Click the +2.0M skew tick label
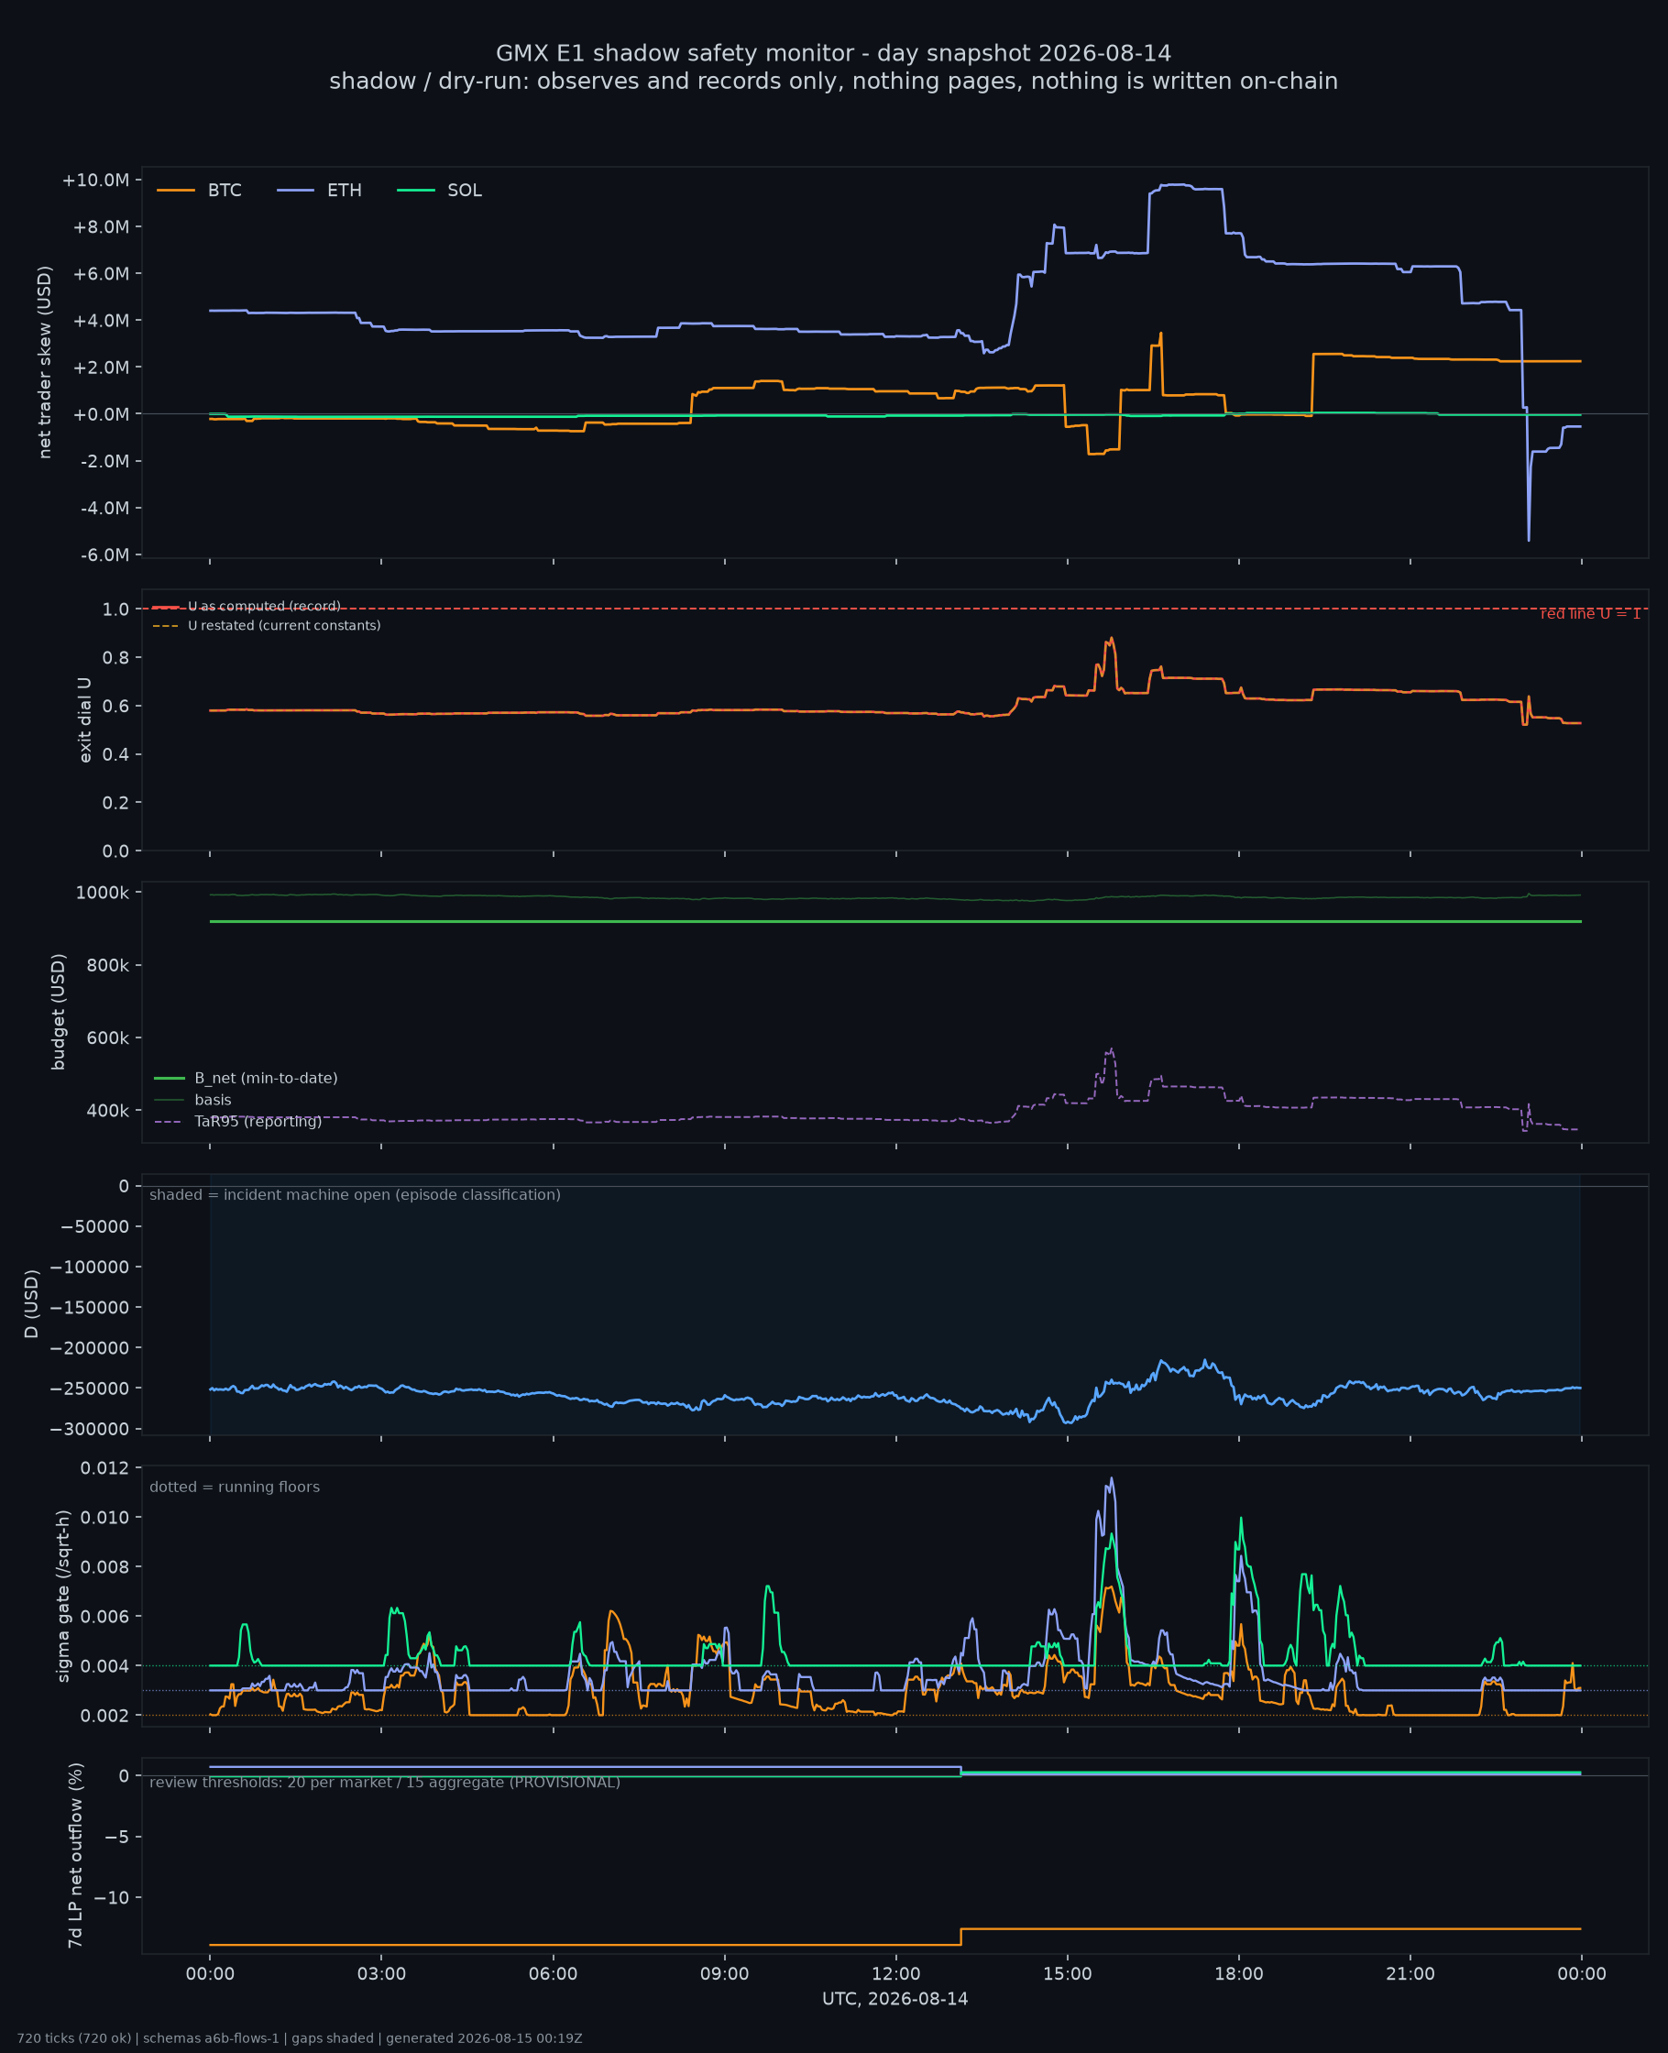This screenshot has height=2053, width=1668. click(100, 367)
